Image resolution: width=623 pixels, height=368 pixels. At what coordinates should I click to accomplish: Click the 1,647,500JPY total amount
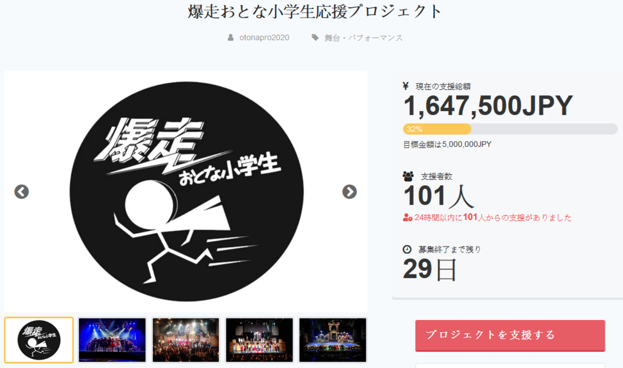488,106
